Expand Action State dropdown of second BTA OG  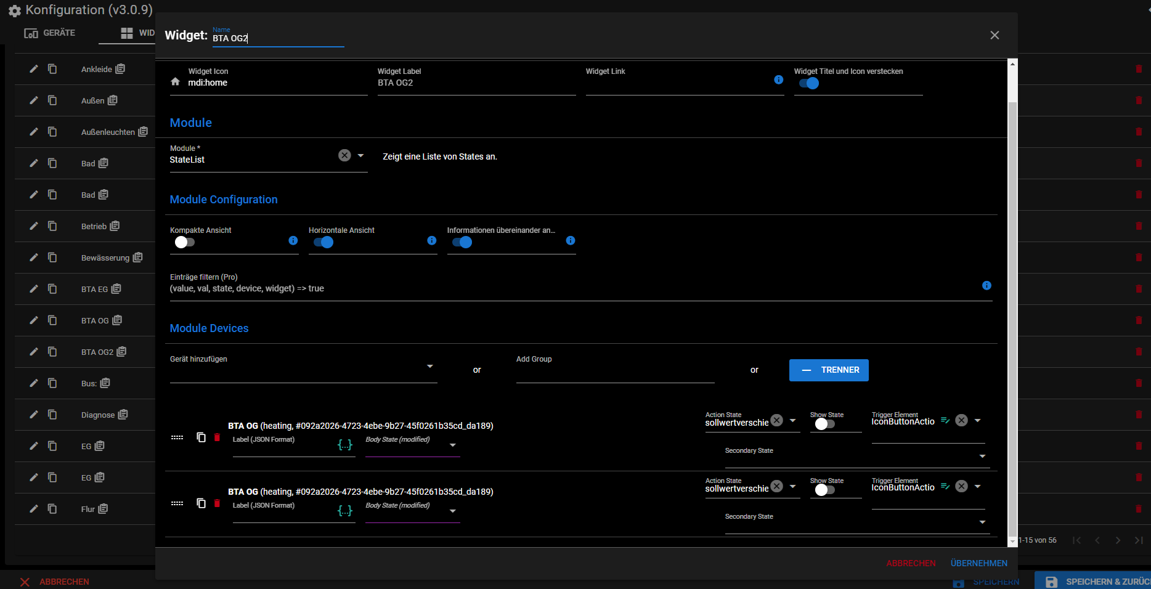pos(793,486)
